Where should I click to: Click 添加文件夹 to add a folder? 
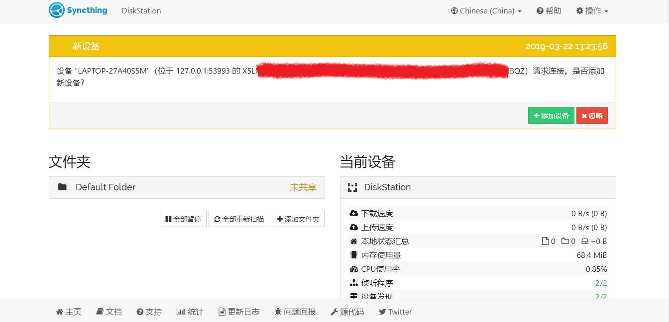[298, 219]
